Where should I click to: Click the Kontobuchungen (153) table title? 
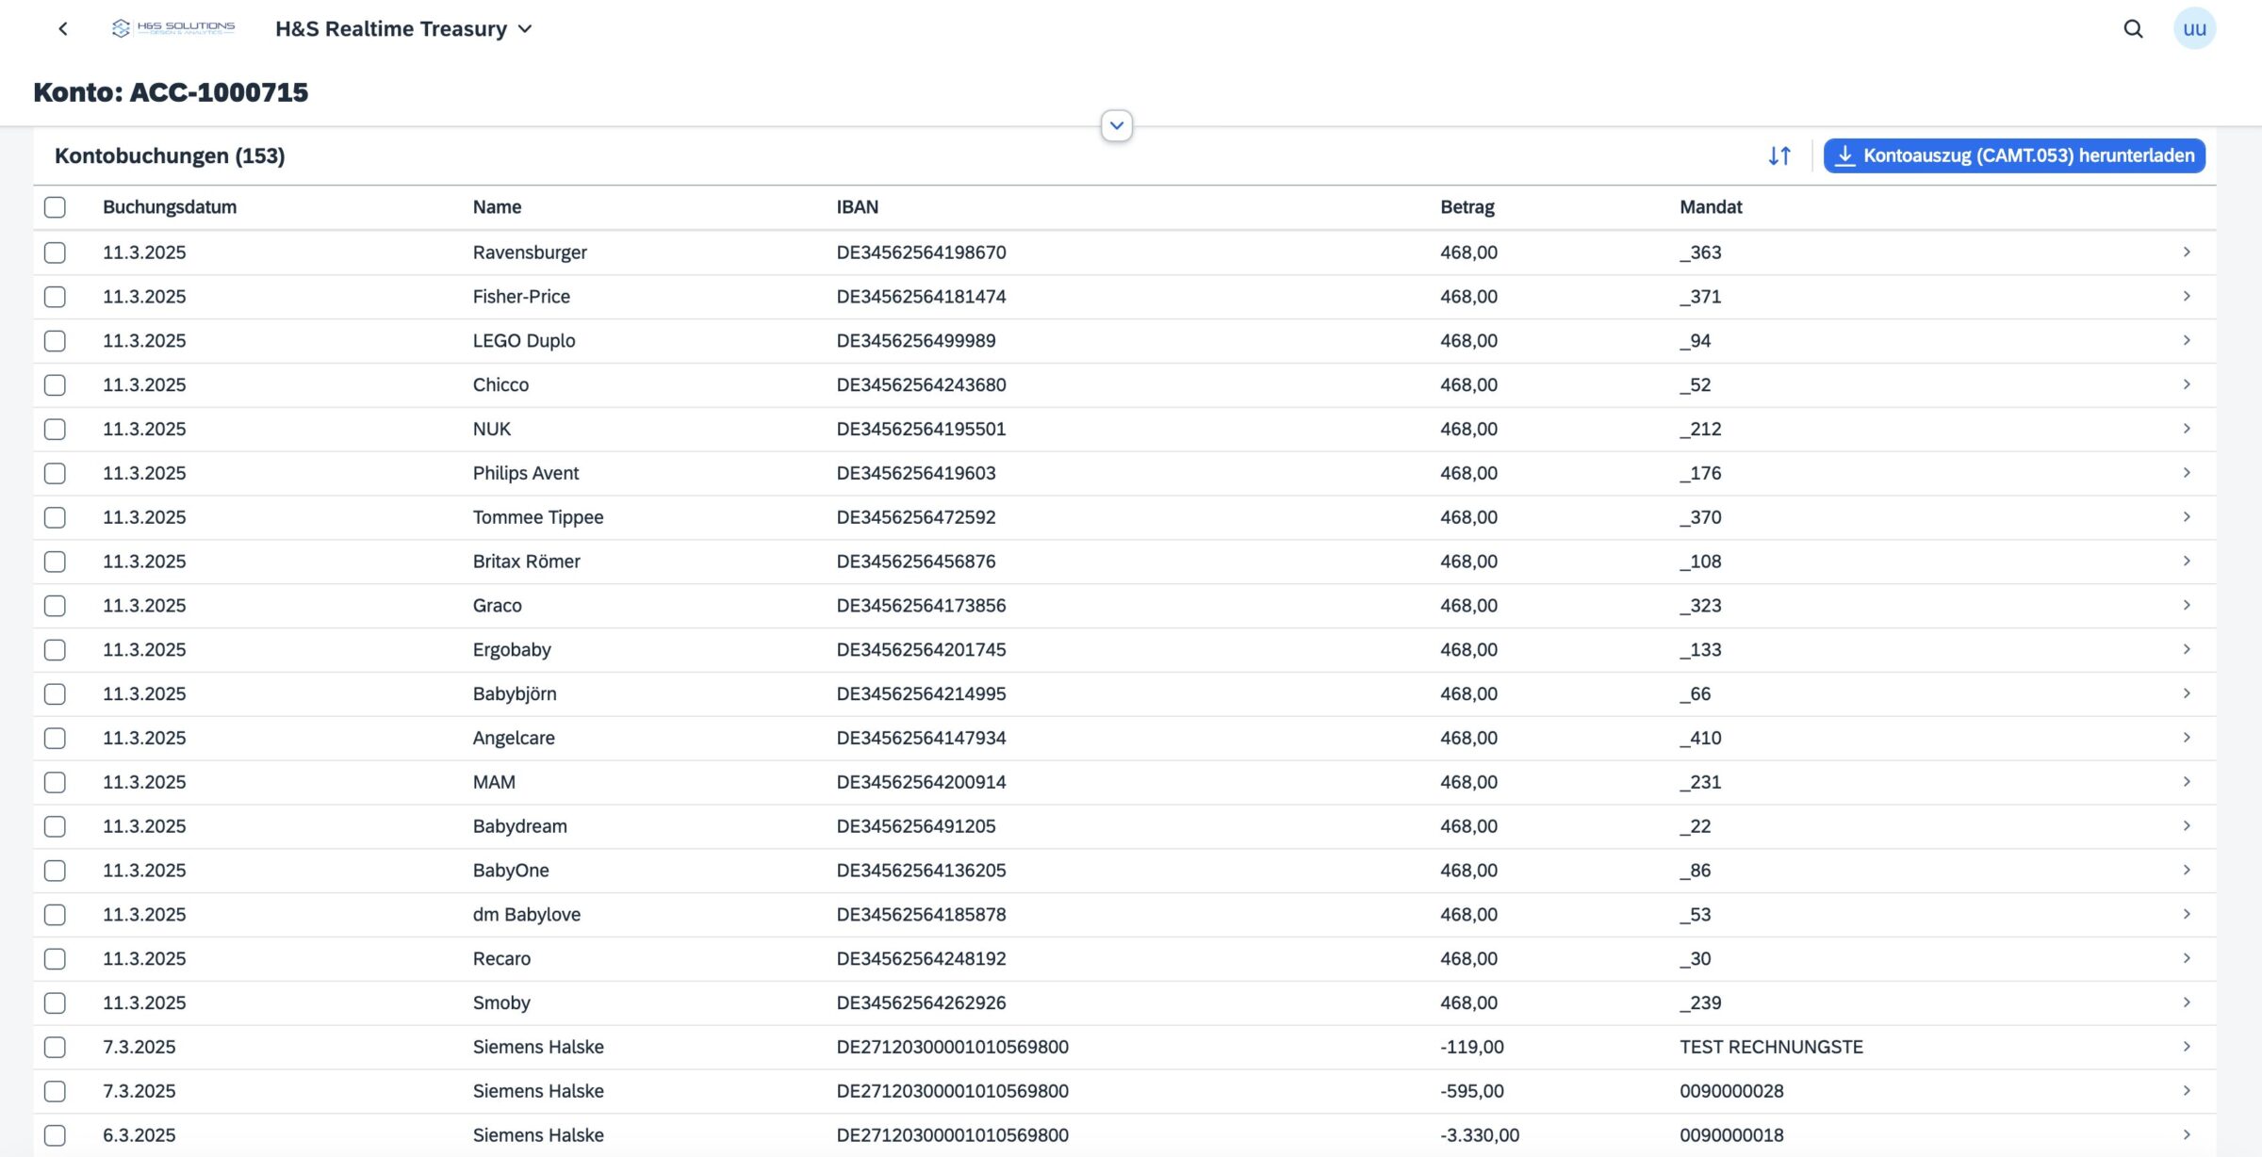pyautogui.click(x=170, y=155)
